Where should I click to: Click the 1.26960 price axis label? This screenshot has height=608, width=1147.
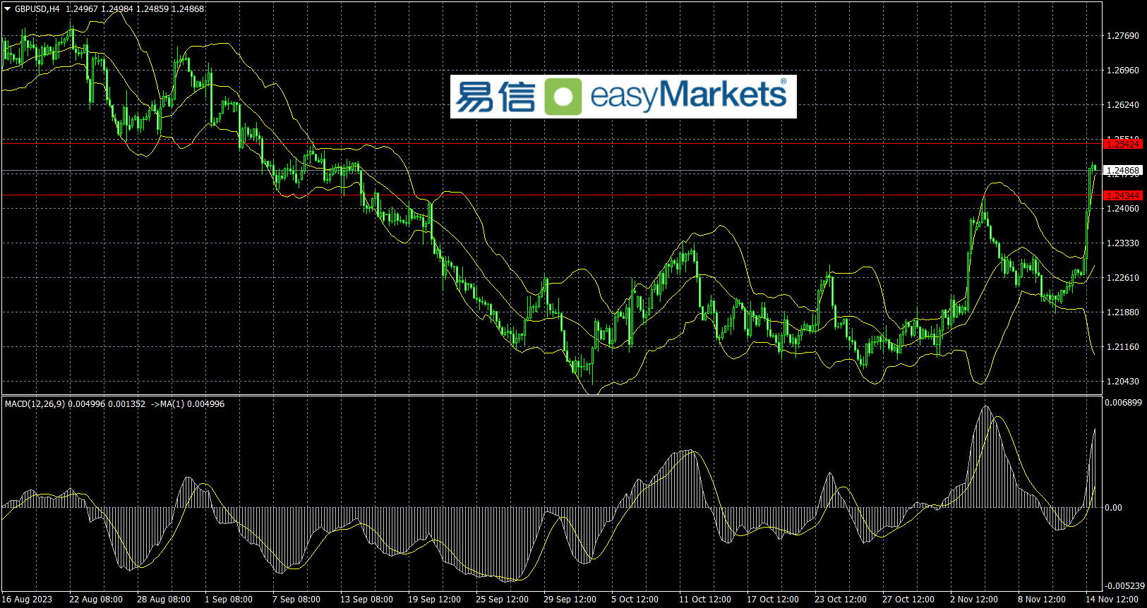point(1123,71)
